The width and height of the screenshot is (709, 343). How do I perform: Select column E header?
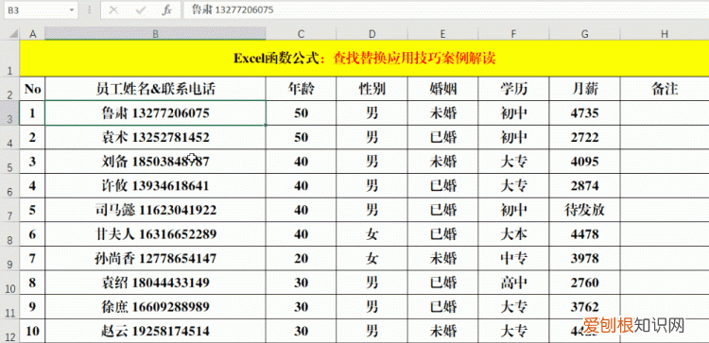point(442,33)
